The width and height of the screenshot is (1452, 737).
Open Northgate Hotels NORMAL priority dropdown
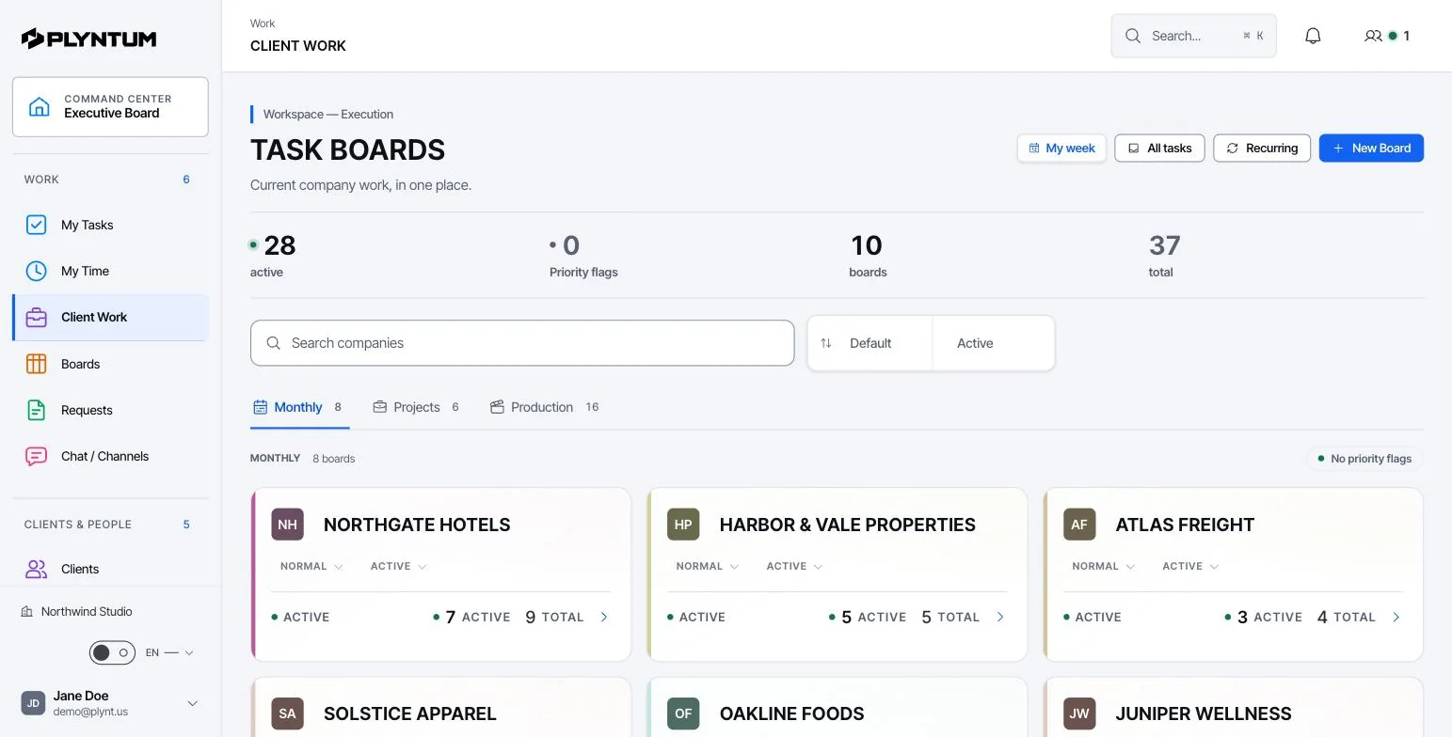pyautogui.click(x=311, y=566)
